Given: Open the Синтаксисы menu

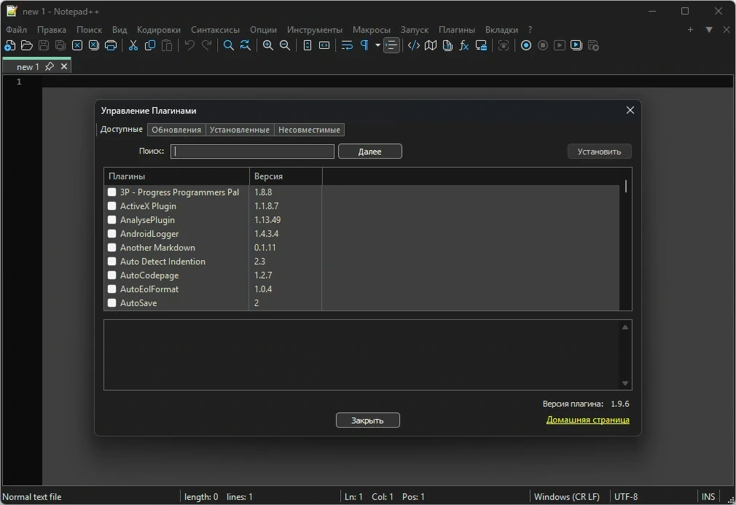Looking at the screenshot, I should 216,30.
